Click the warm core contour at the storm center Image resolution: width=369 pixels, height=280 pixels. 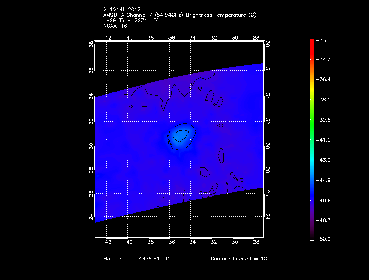(181, 135)
